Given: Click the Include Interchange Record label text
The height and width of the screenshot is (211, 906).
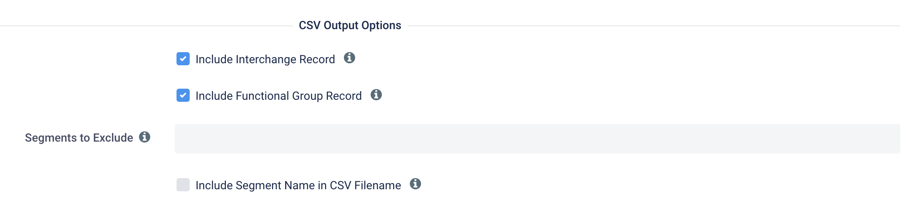Looking at the screenshot, I should pos(265,60).
